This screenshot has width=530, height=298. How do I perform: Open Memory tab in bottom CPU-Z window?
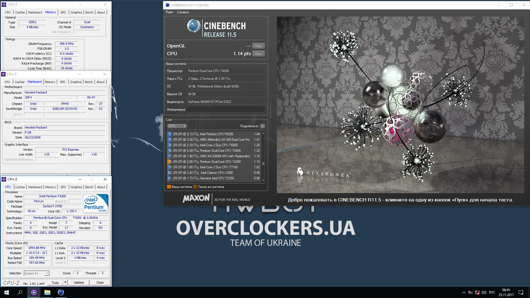(x=51, y=187)
